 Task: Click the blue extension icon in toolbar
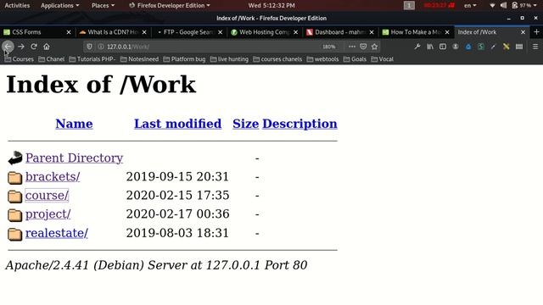point(468,47)
